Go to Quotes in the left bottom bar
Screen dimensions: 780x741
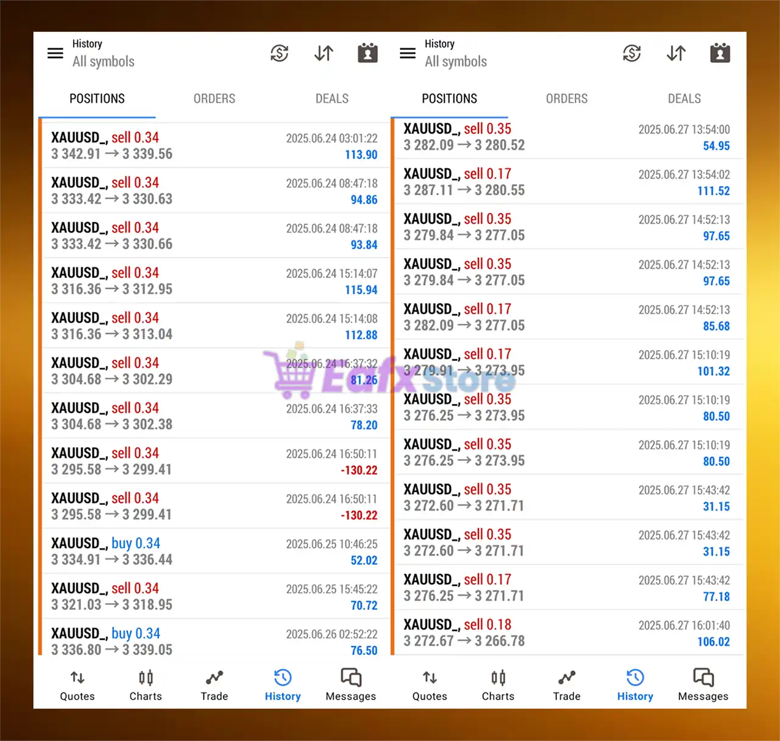coord(77,686)
